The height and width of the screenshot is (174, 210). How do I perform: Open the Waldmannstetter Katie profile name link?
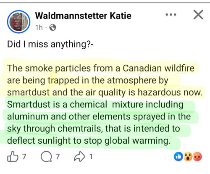[83, 16]
